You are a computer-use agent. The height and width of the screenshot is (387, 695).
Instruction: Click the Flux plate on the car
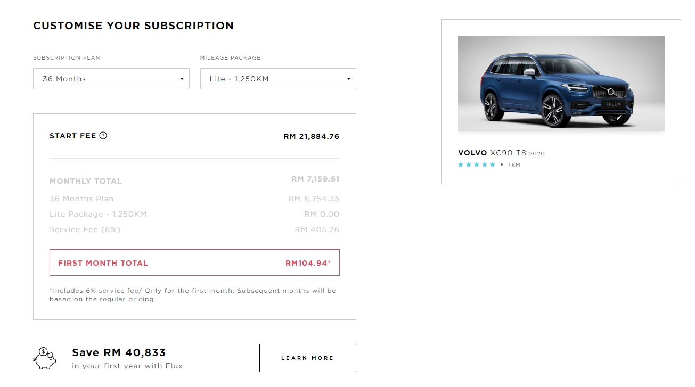pyautogui.click(x=614, y=104)
